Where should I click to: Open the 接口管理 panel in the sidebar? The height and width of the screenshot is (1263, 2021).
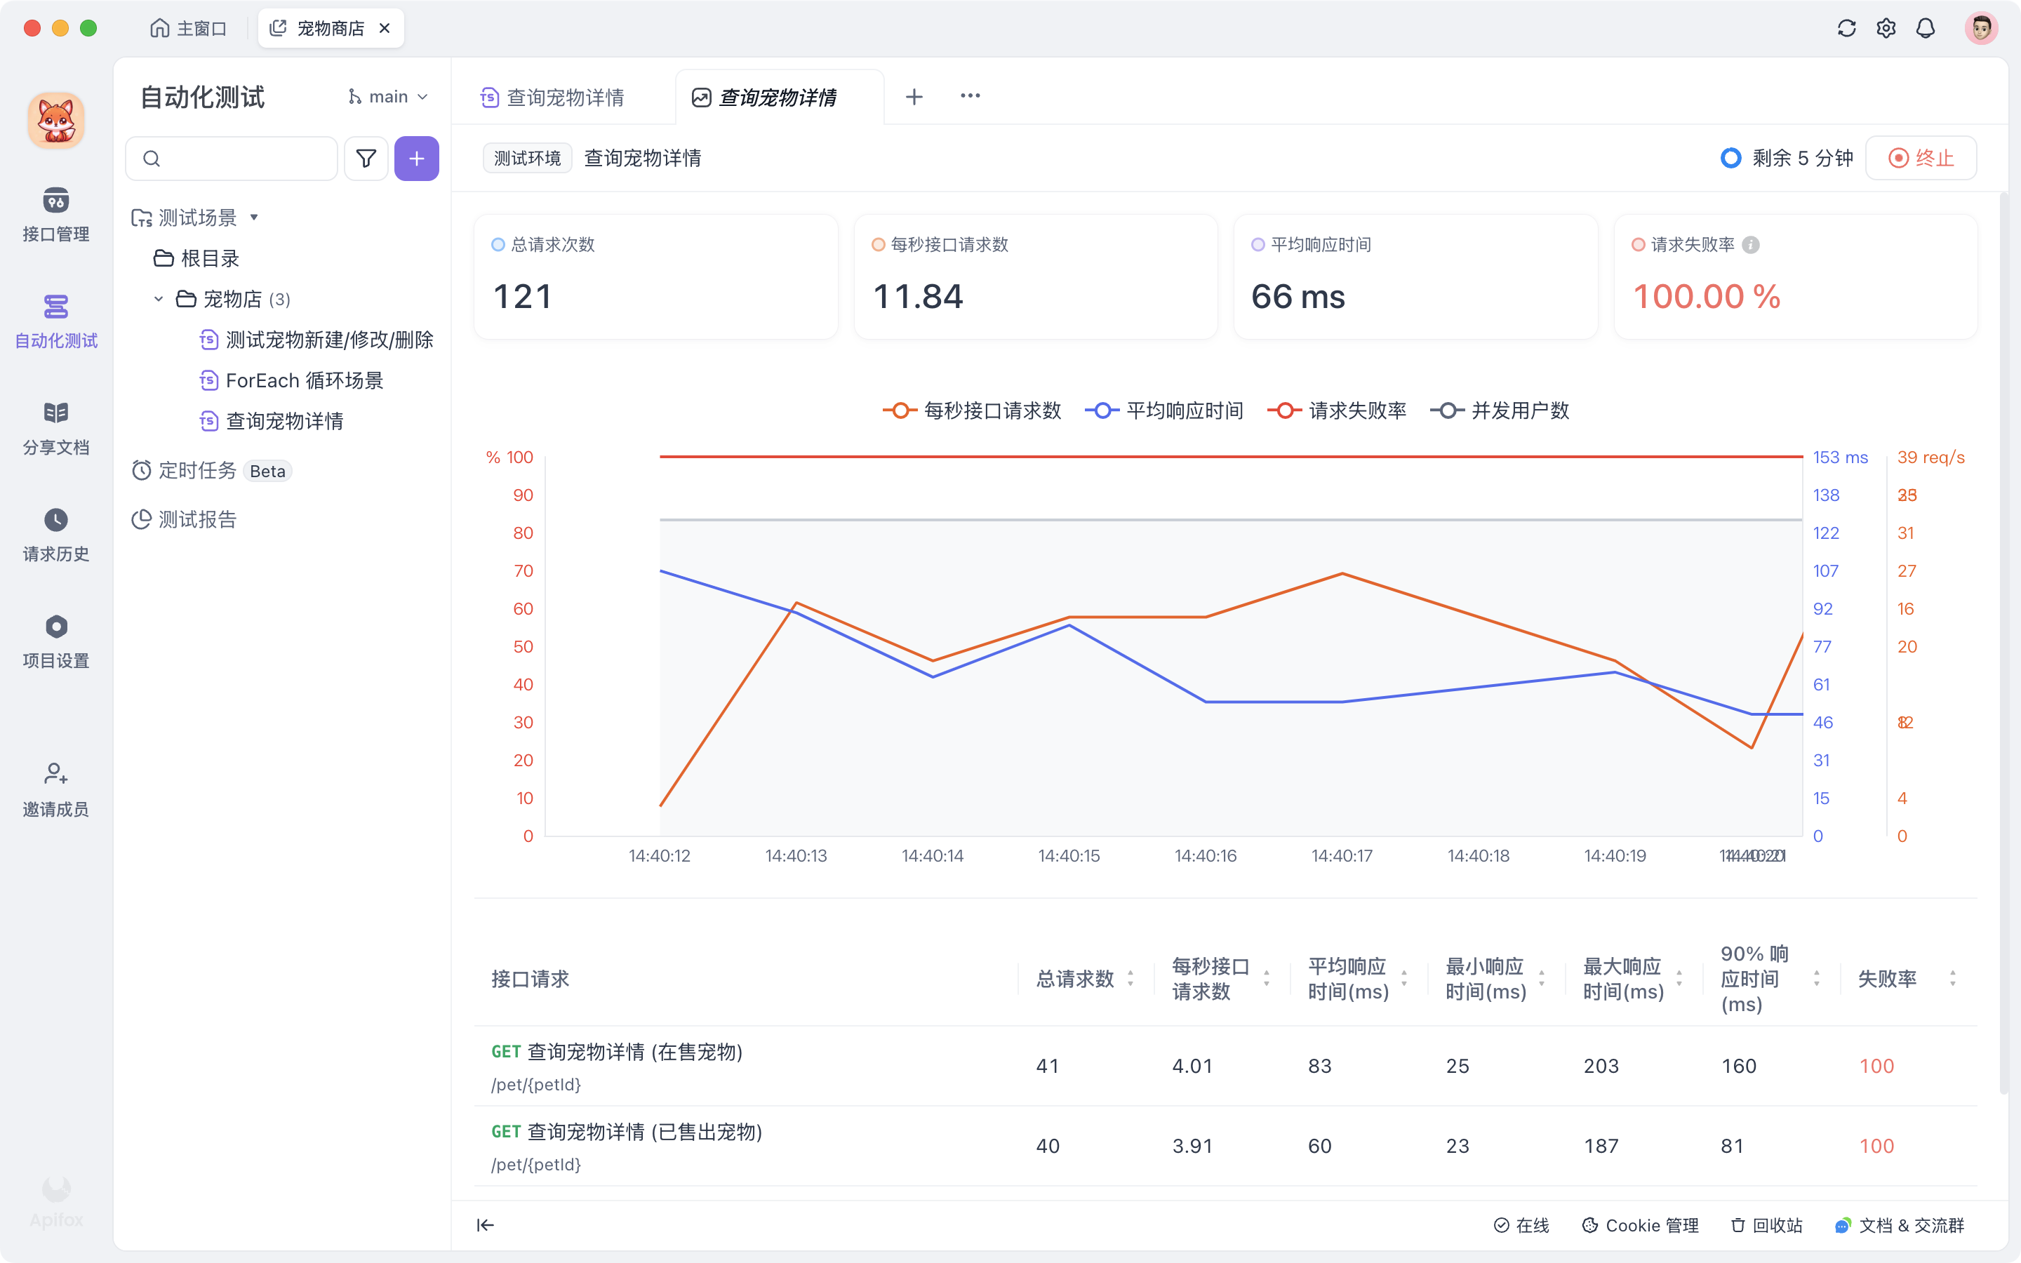point(55,215)
